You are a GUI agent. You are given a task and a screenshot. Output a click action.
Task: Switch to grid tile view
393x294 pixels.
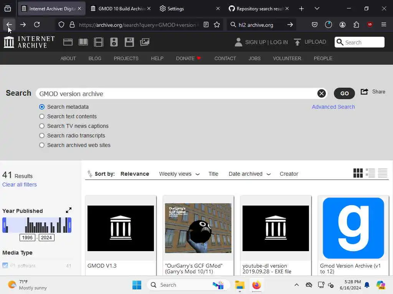[x=358, y=173]
